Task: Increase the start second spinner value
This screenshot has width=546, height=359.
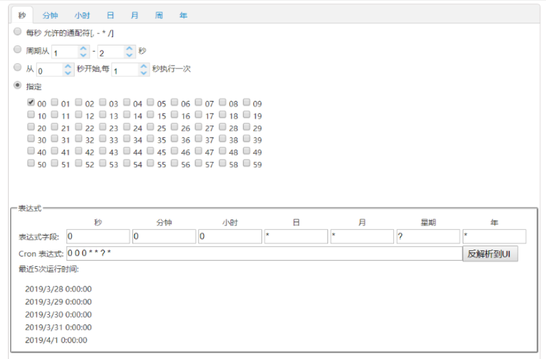Action: point(68,66)
